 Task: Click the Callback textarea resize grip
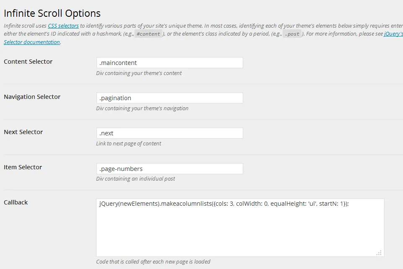[379, 253]
